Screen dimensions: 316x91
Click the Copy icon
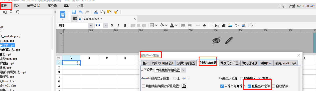coord(103,12)
